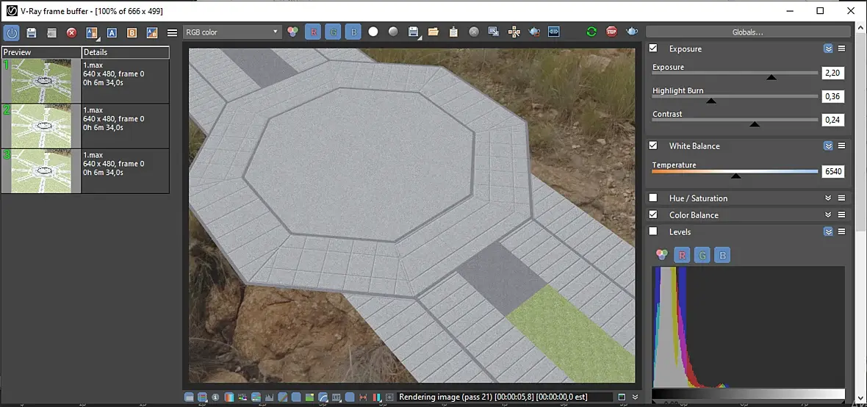Enable the Hue / Saturation checkbox

coord(653,198)
